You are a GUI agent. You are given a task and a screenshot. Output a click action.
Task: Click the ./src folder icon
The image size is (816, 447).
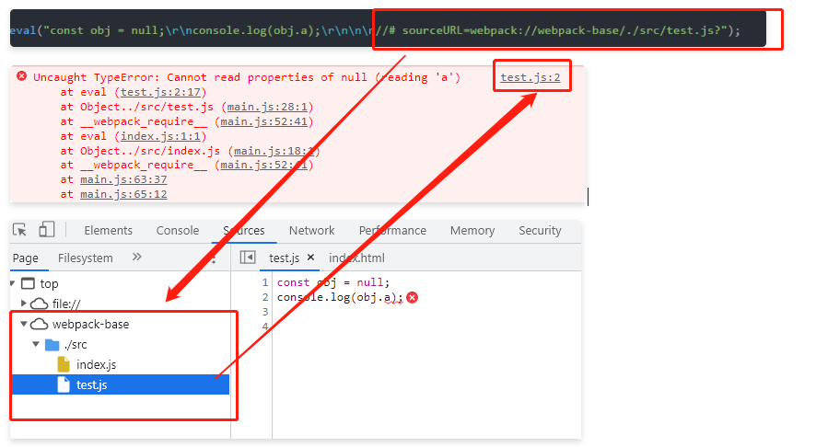click(x=52, y=345)
